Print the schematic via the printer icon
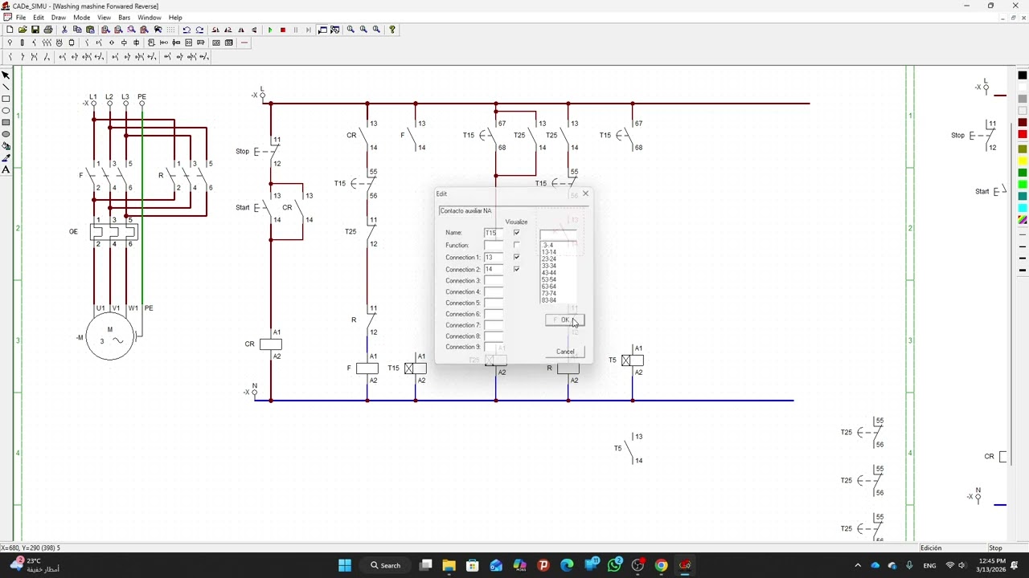 coord(47,30)
